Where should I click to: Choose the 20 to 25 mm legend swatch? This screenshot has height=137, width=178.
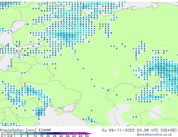tap(50, 133)
